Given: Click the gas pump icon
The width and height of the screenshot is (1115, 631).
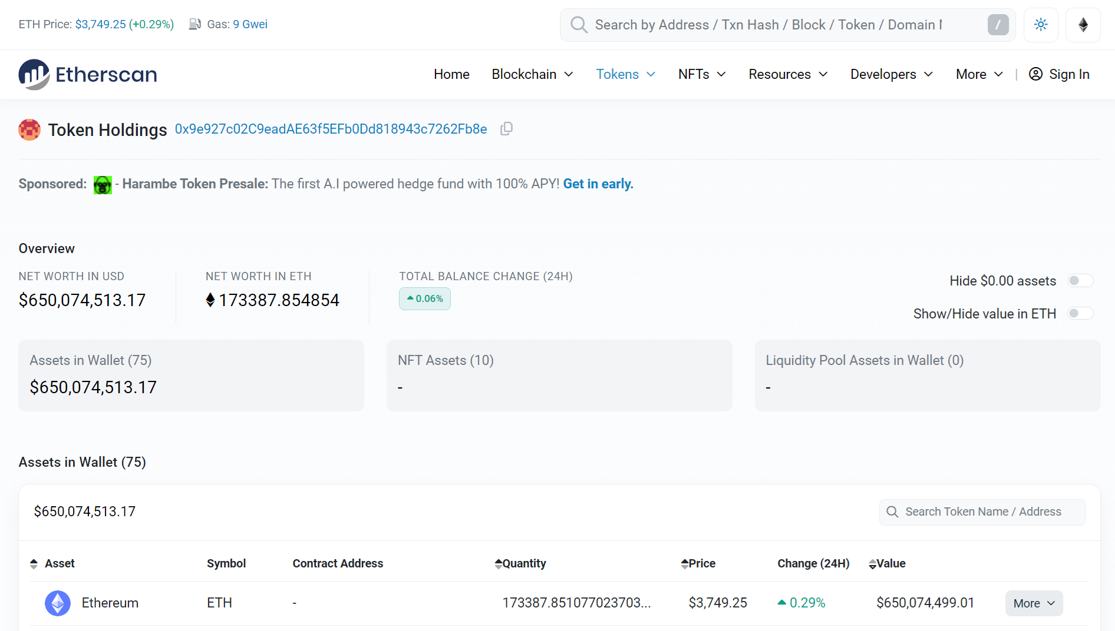Looking at the screenshot, I should [x=195, y=24].
